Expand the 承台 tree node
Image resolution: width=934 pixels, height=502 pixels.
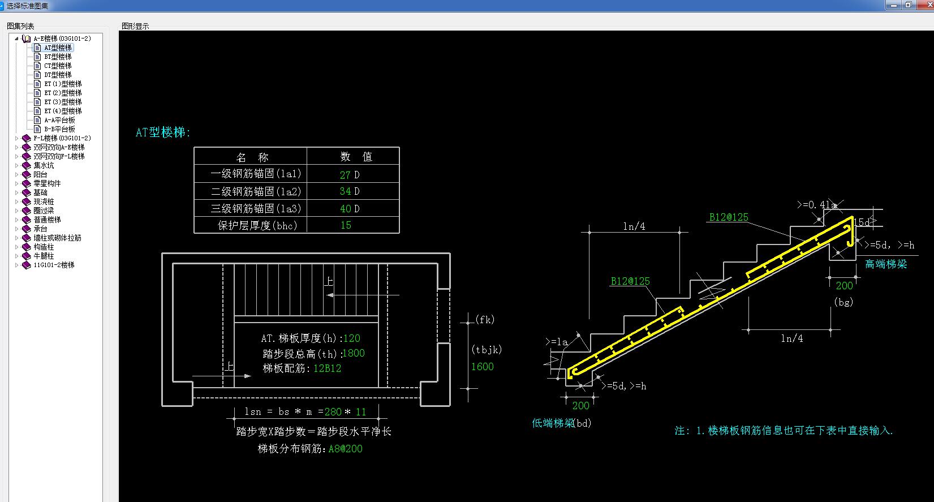tap(16, 229)
